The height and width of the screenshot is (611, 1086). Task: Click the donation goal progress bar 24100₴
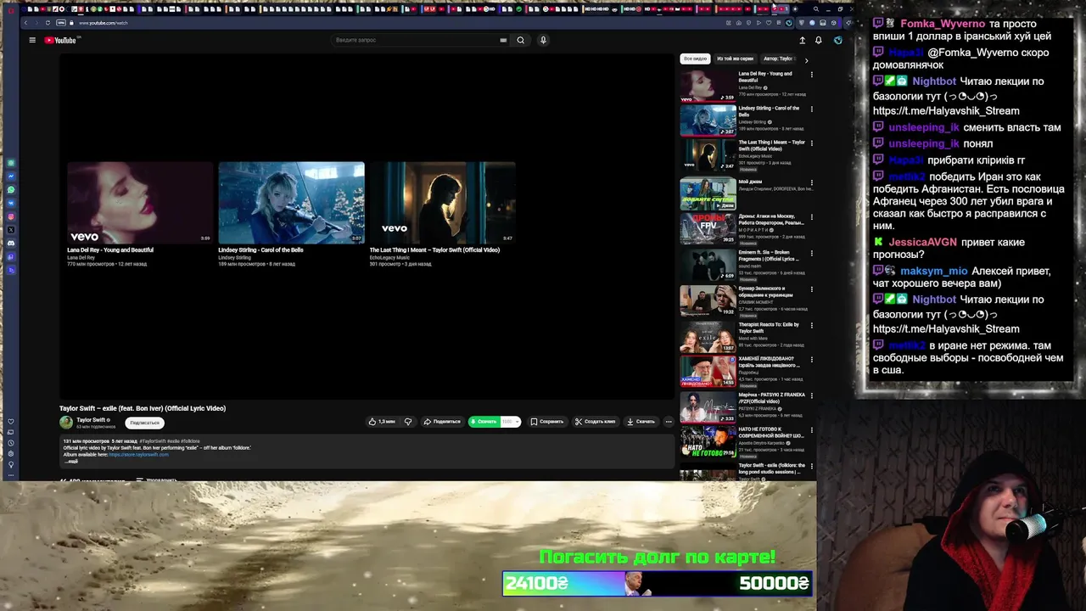click(658, 583)
